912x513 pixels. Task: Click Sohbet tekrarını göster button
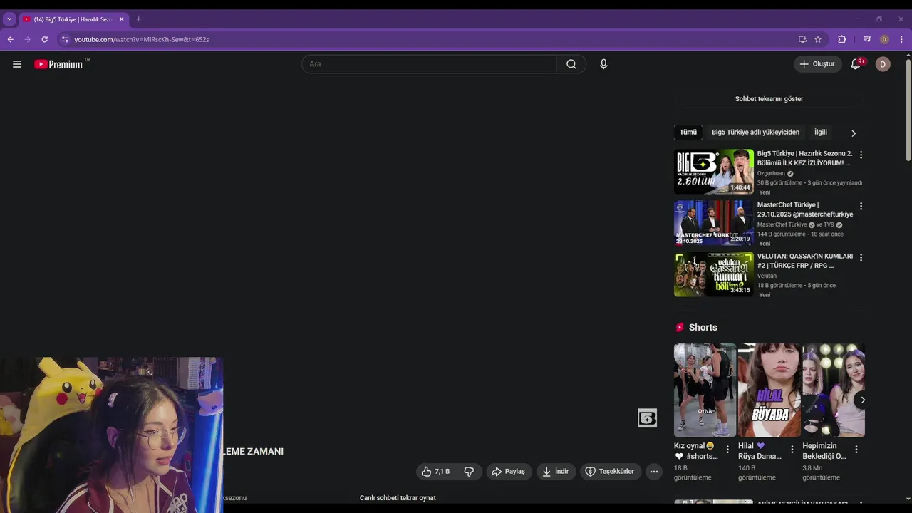(x=769, y=99)
